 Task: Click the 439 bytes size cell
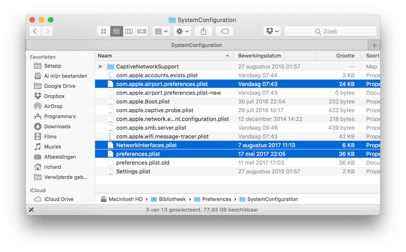[341, 128]
